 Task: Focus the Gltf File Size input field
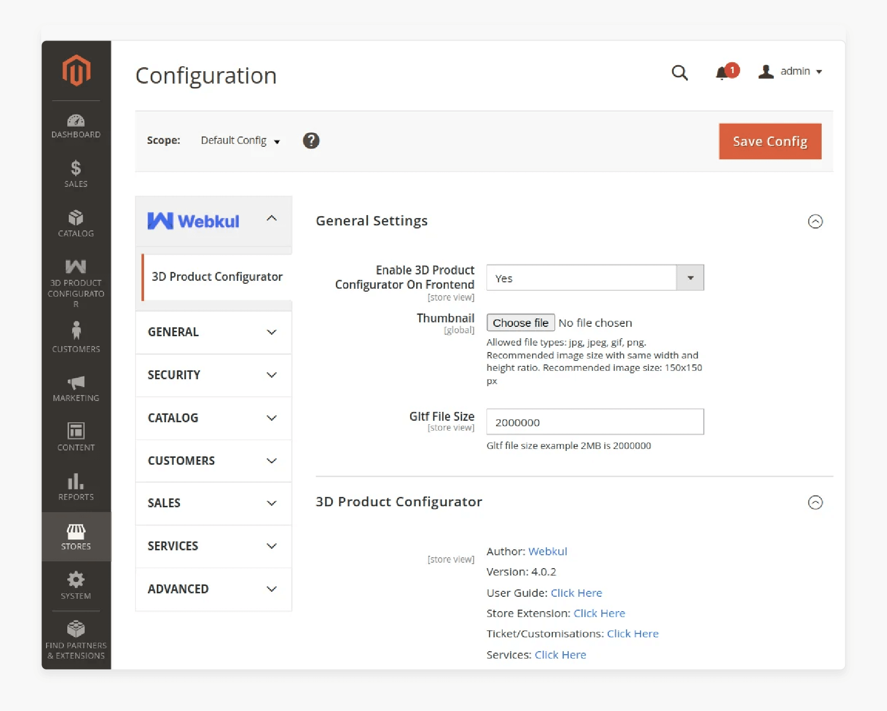(595, 422)
